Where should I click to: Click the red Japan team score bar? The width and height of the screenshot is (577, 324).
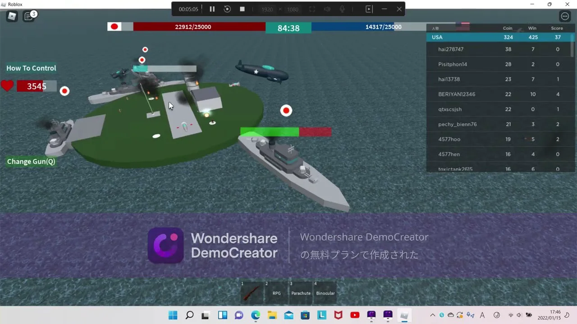click(199, 27)
